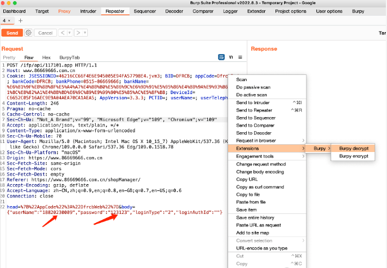The height and width of the screenshot is (268, 387).
Task: Click Burpy encrypt option
Action: coord(353,156)
